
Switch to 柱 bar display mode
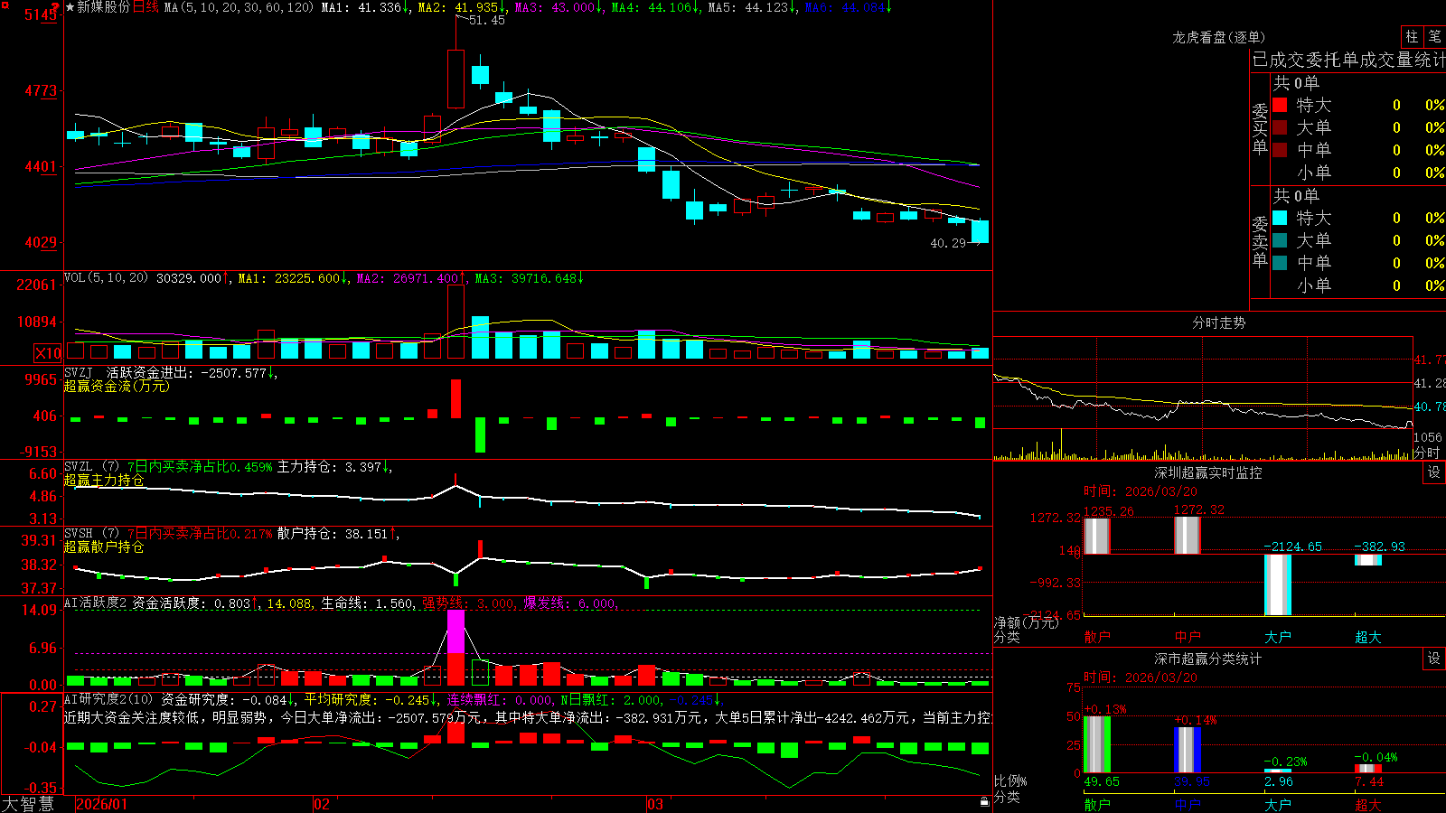[x=1412, y=36]
